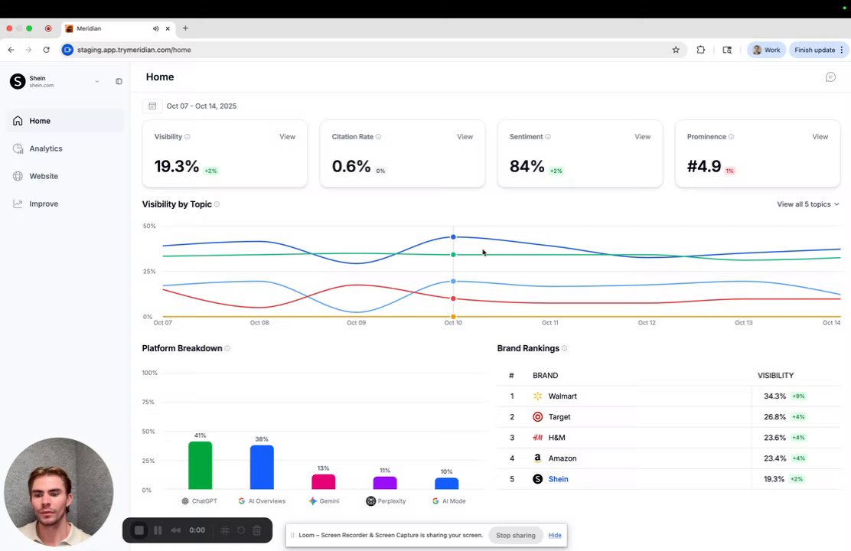The width and height of the screenshot is (851, 551).
Task: Show info icon beside Platform Breakdown
Action: tap(227, 348)
